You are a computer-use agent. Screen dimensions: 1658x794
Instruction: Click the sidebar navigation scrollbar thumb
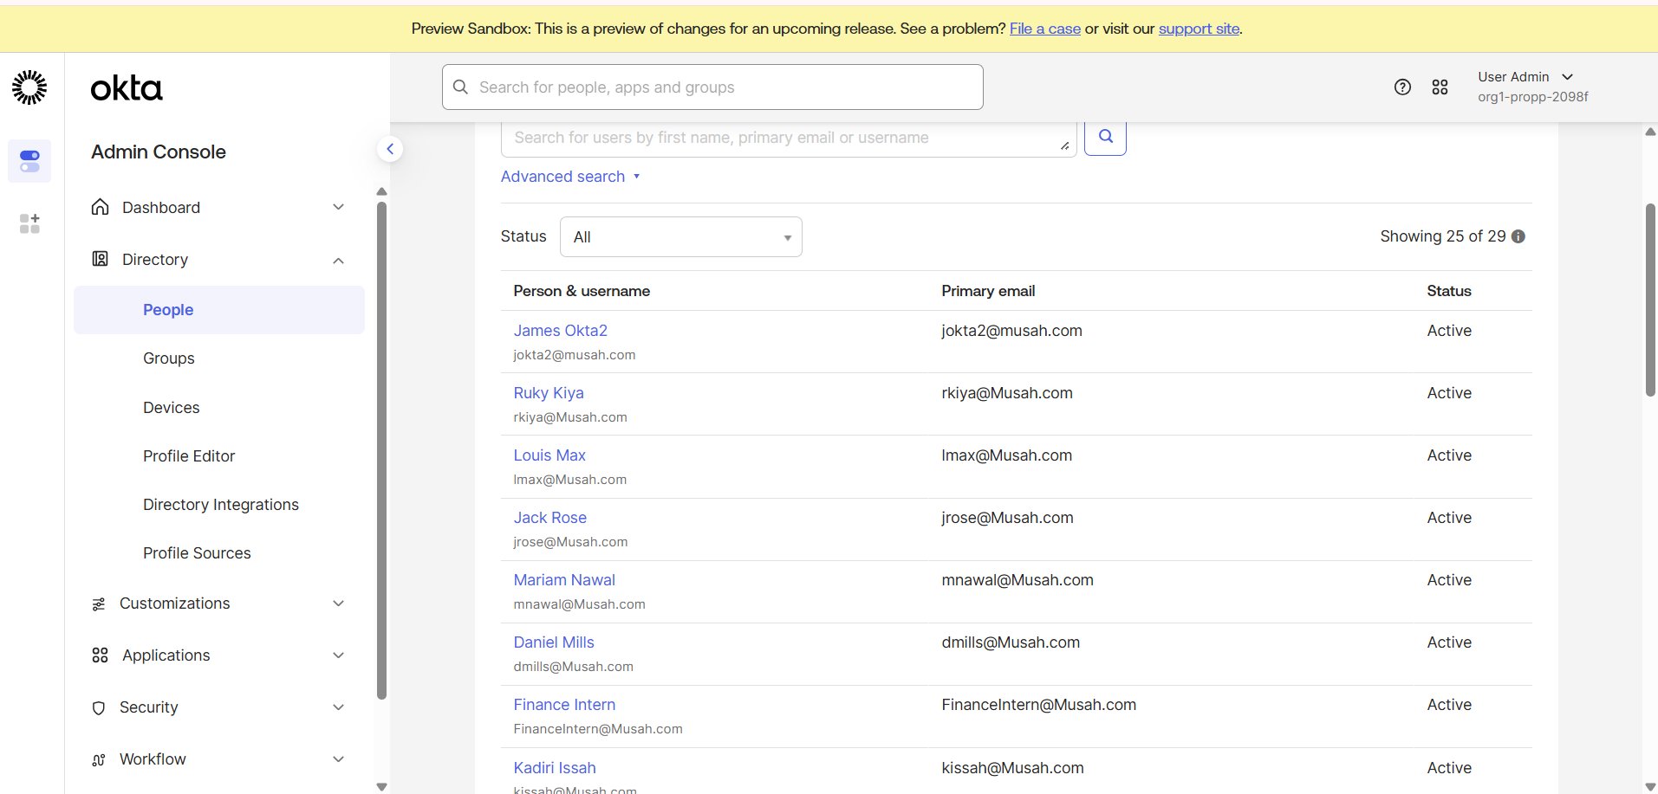click(x=381, y=450)
